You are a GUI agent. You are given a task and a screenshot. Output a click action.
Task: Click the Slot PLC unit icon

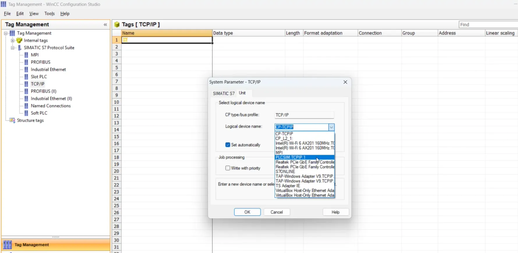[26, 76]
